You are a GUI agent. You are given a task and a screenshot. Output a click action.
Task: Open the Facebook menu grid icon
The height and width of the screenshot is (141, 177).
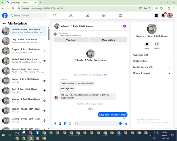[x=156, y=16]
